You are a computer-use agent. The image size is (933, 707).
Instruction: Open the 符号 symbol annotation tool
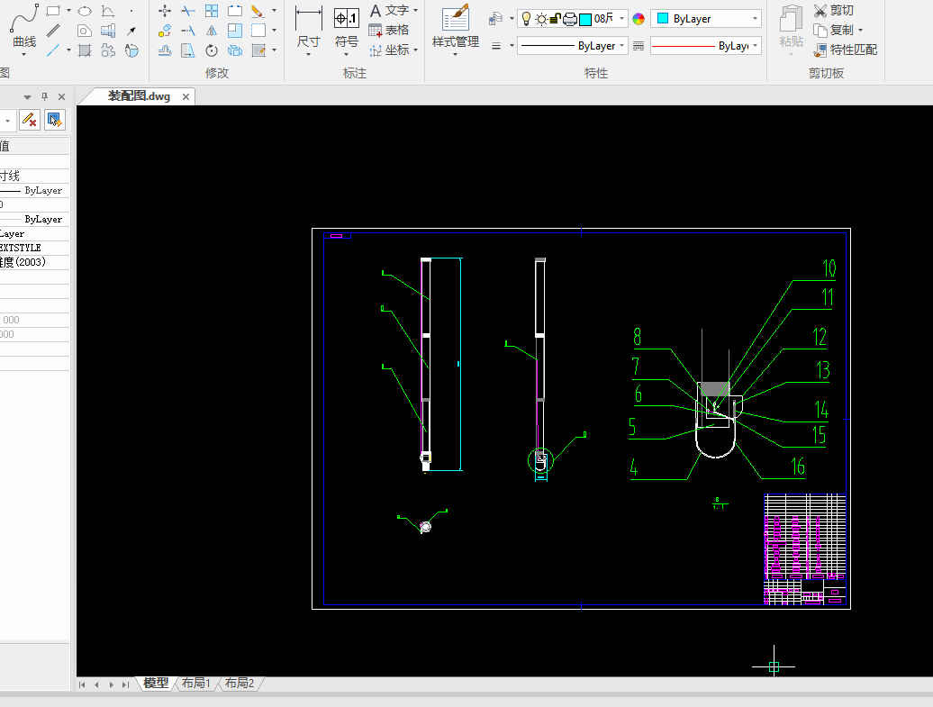(347, 28)
